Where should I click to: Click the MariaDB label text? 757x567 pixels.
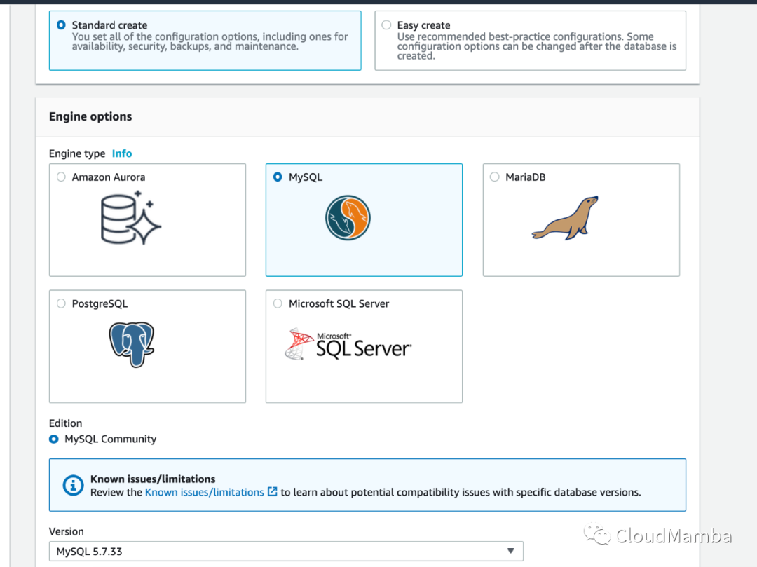(525, 177)
